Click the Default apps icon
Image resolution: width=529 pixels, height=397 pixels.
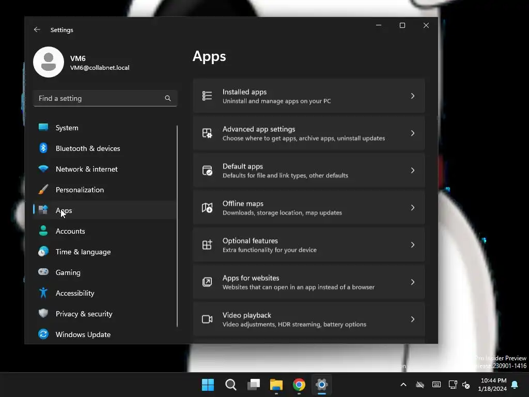click(207, 170)
